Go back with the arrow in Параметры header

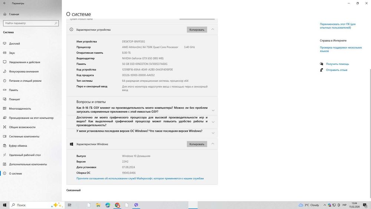tap(4, 3)
